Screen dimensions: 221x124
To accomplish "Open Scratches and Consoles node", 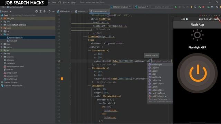I will [13, 85].
